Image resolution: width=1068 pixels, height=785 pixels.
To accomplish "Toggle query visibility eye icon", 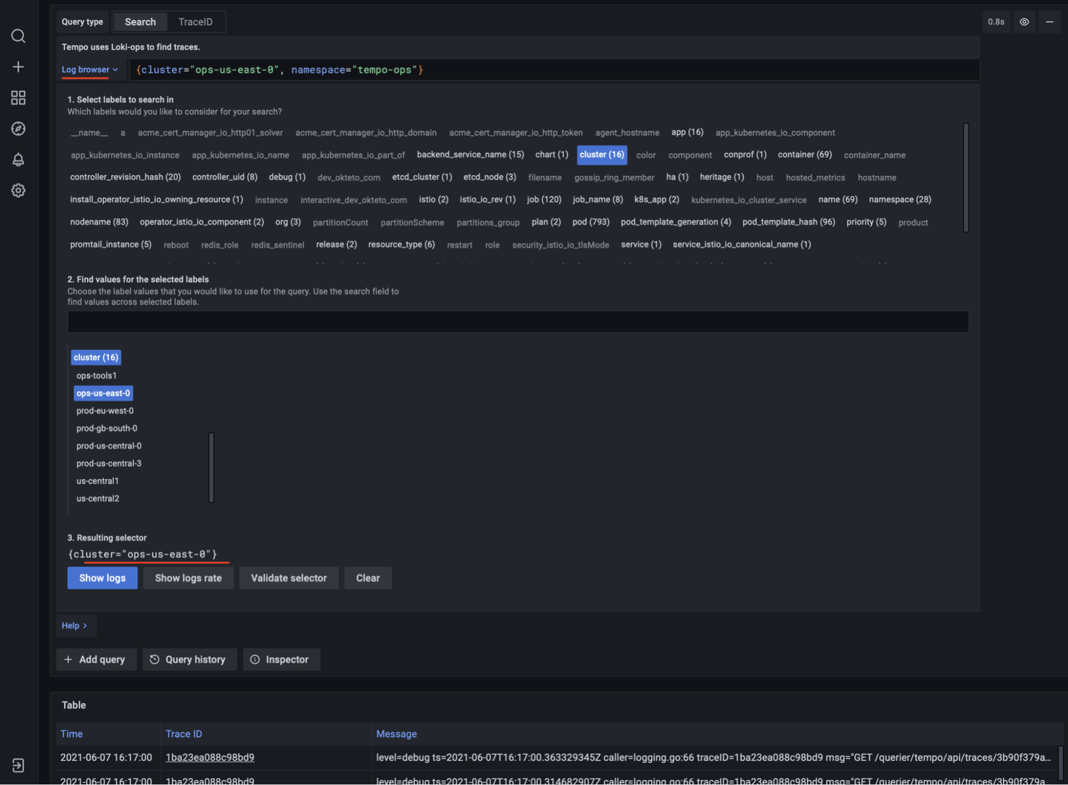I will point(1024,22).
